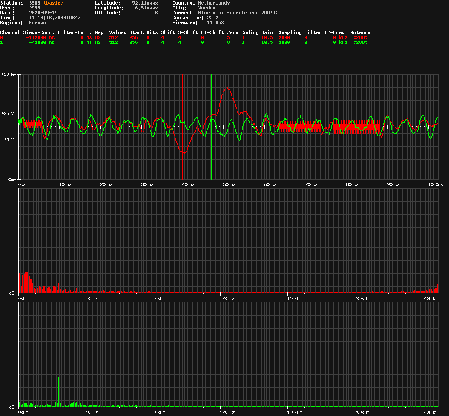Click the "Zero" column header
Screen dimensions: 449x416
pos(232,32)
